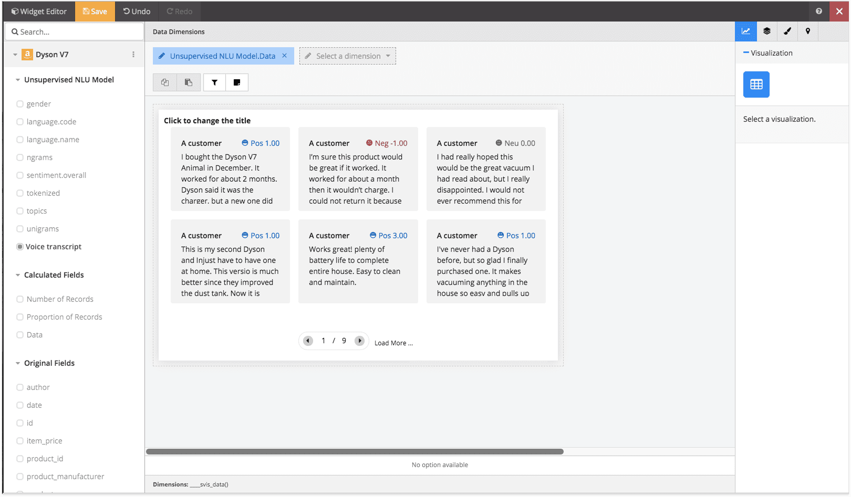Click the paste toolbar icon

[189, 82]
